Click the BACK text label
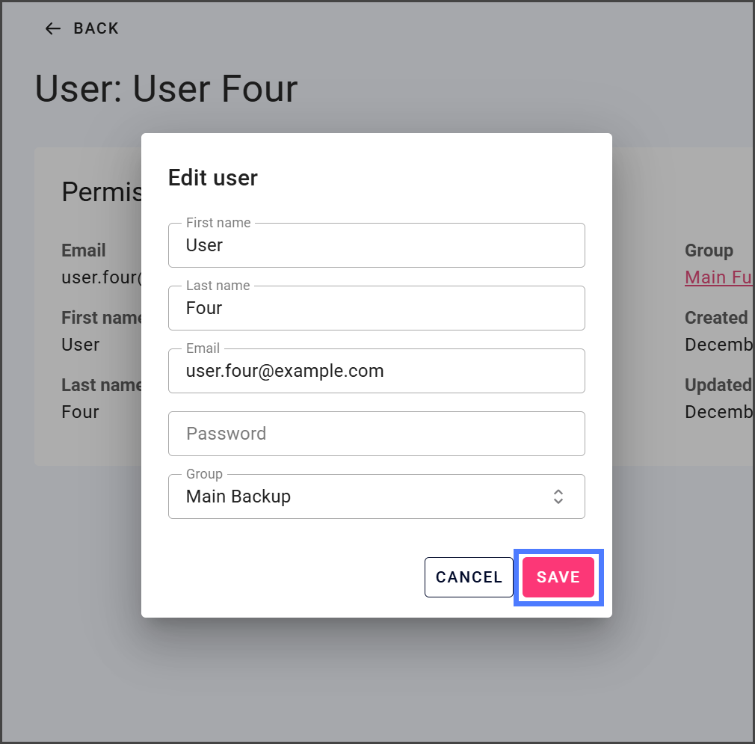755x744 pixels. click(x=96, y=28)
